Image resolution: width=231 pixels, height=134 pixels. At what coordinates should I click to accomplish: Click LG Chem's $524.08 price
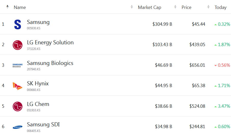coord(197,106)
